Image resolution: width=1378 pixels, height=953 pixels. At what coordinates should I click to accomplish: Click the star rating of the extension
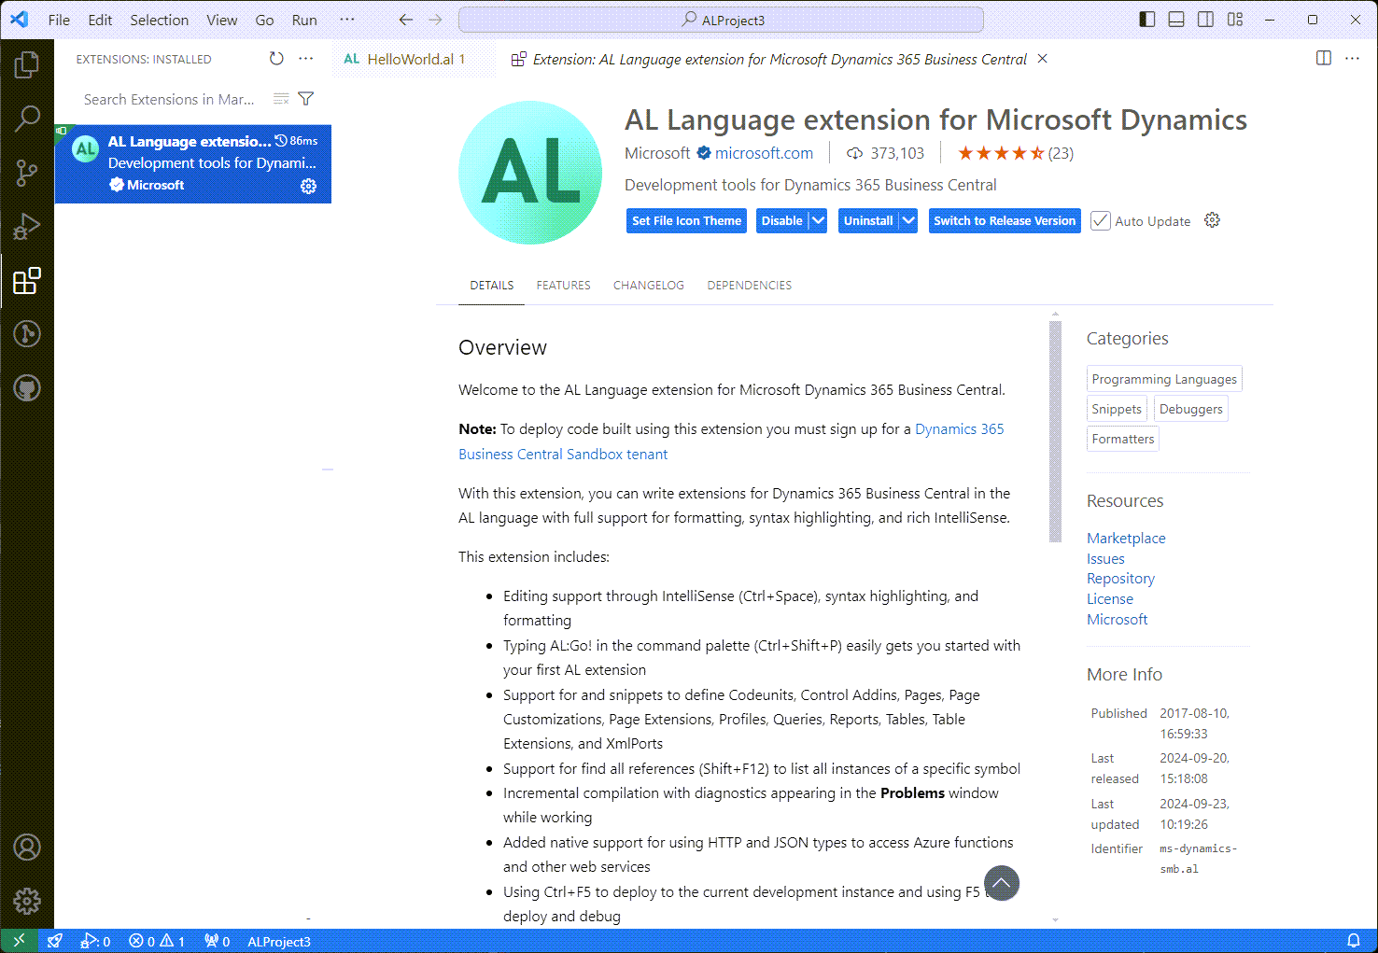pyautogui.click(x=1002, y=153)
